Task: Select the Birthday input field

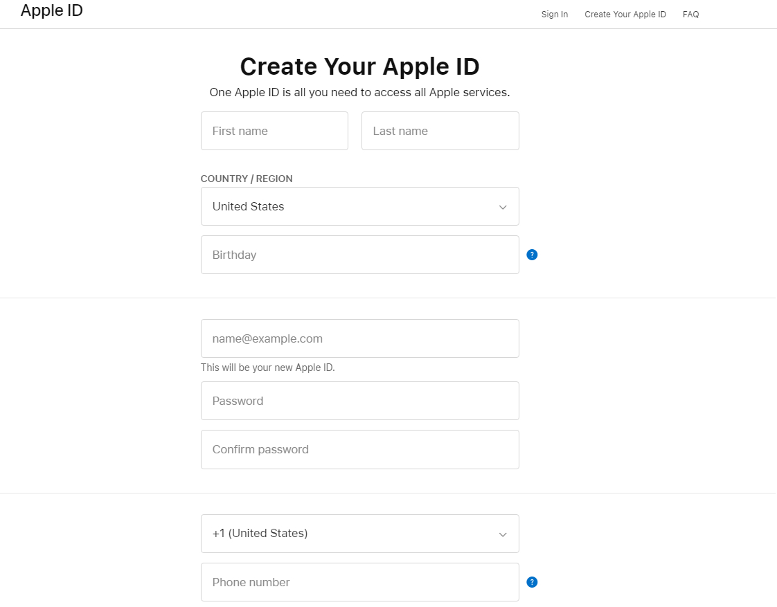Action: click(x=359, y=255)
